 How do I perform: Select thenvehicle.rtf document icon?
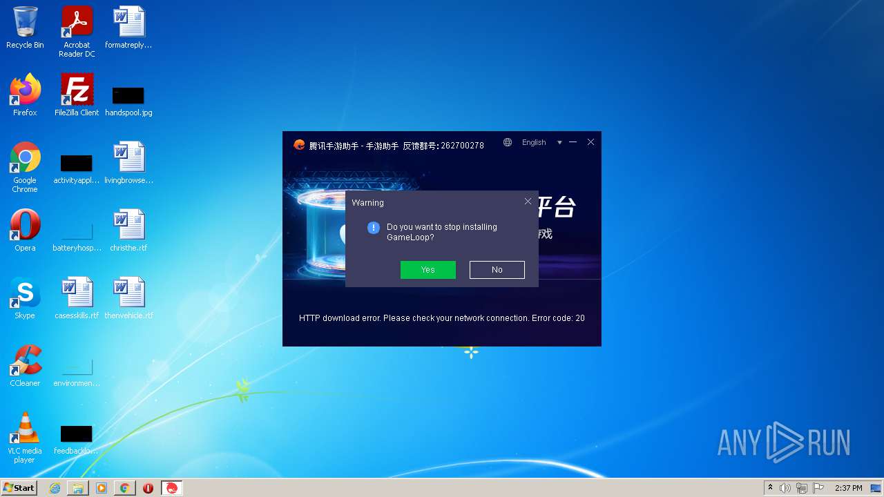(128, 298)
